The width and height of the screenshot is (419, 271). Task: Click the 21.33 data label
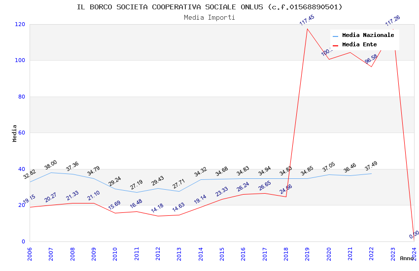(72, 196)
